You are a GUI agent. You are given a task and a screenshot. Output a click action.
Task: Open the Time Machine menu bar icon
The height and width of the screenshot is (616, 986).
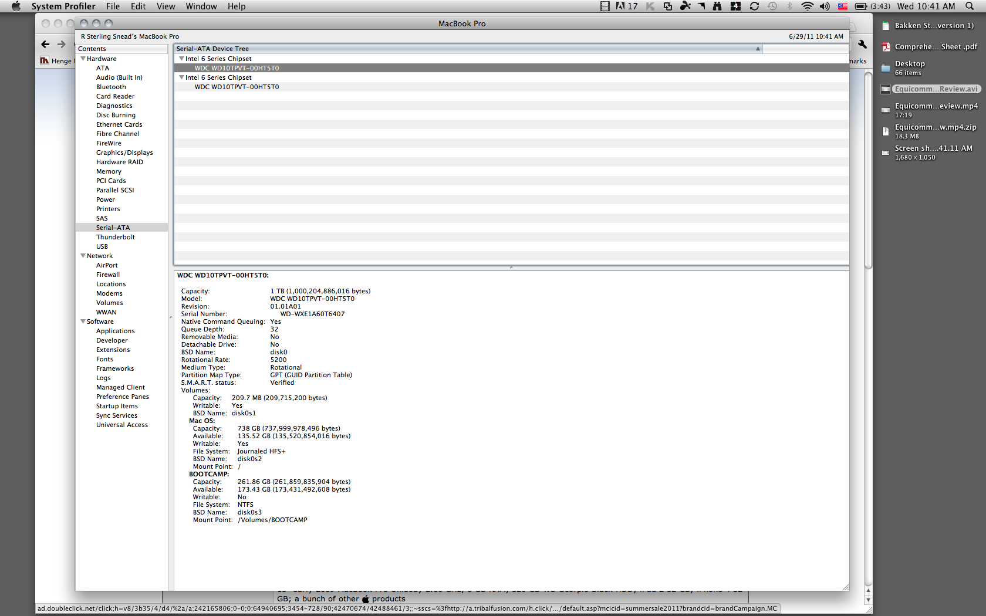(x=772, y=6)
